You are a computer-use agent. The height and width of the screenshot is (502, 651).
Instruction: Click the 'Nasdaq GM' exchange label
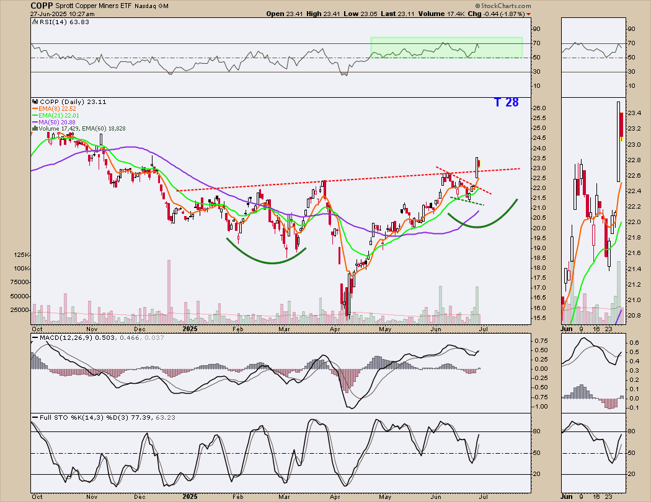click(151, 6)
